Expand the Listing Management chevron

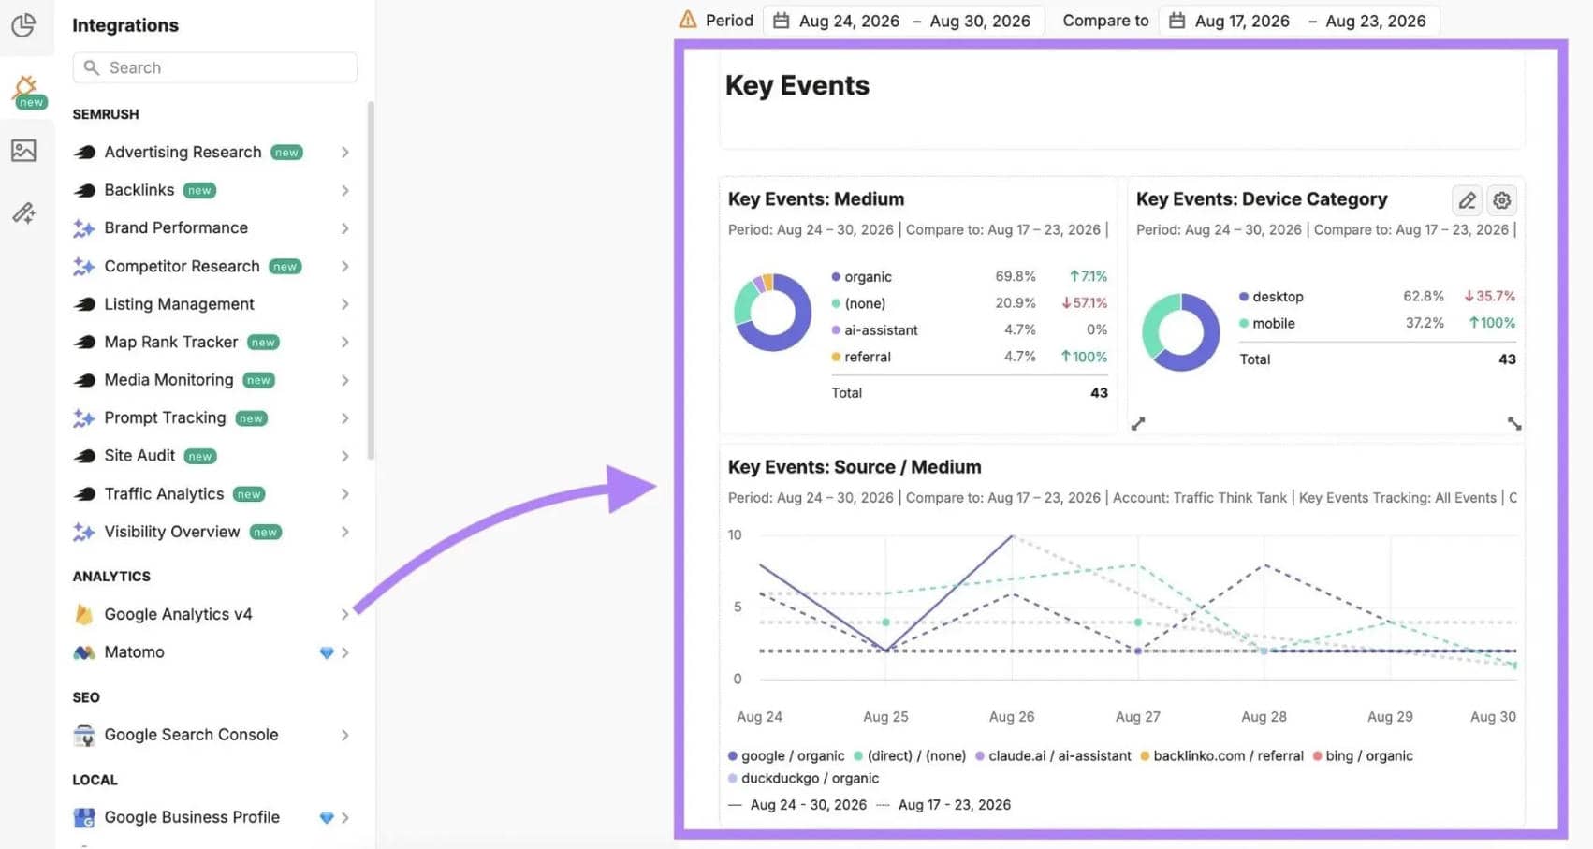345,304
